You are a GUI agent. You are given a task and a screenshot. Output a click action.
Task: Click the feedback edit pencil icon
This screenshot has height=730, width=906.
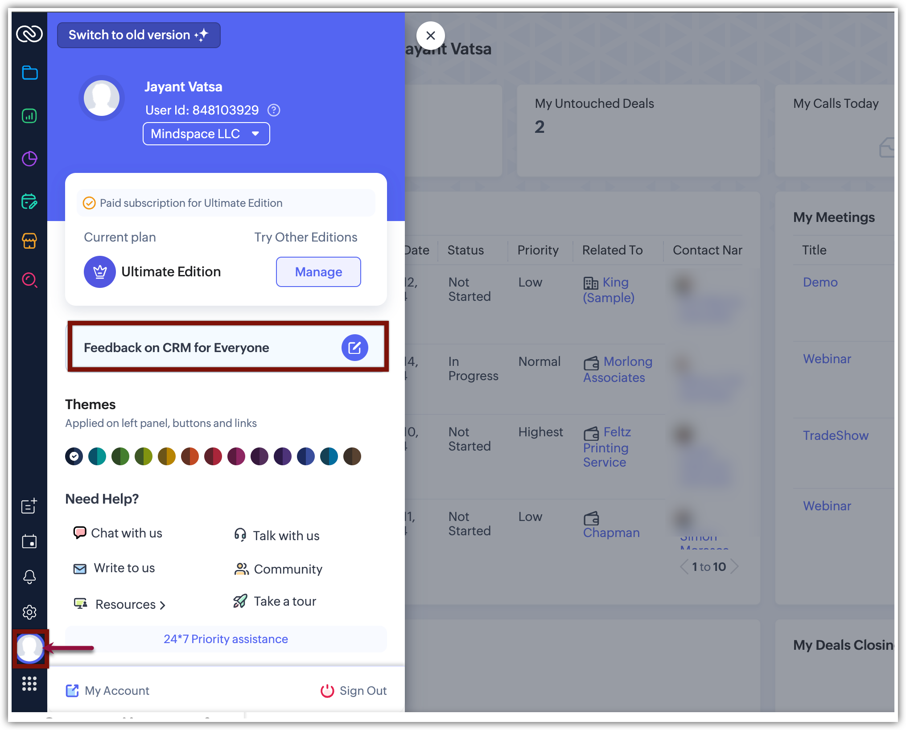pos(354,348)
